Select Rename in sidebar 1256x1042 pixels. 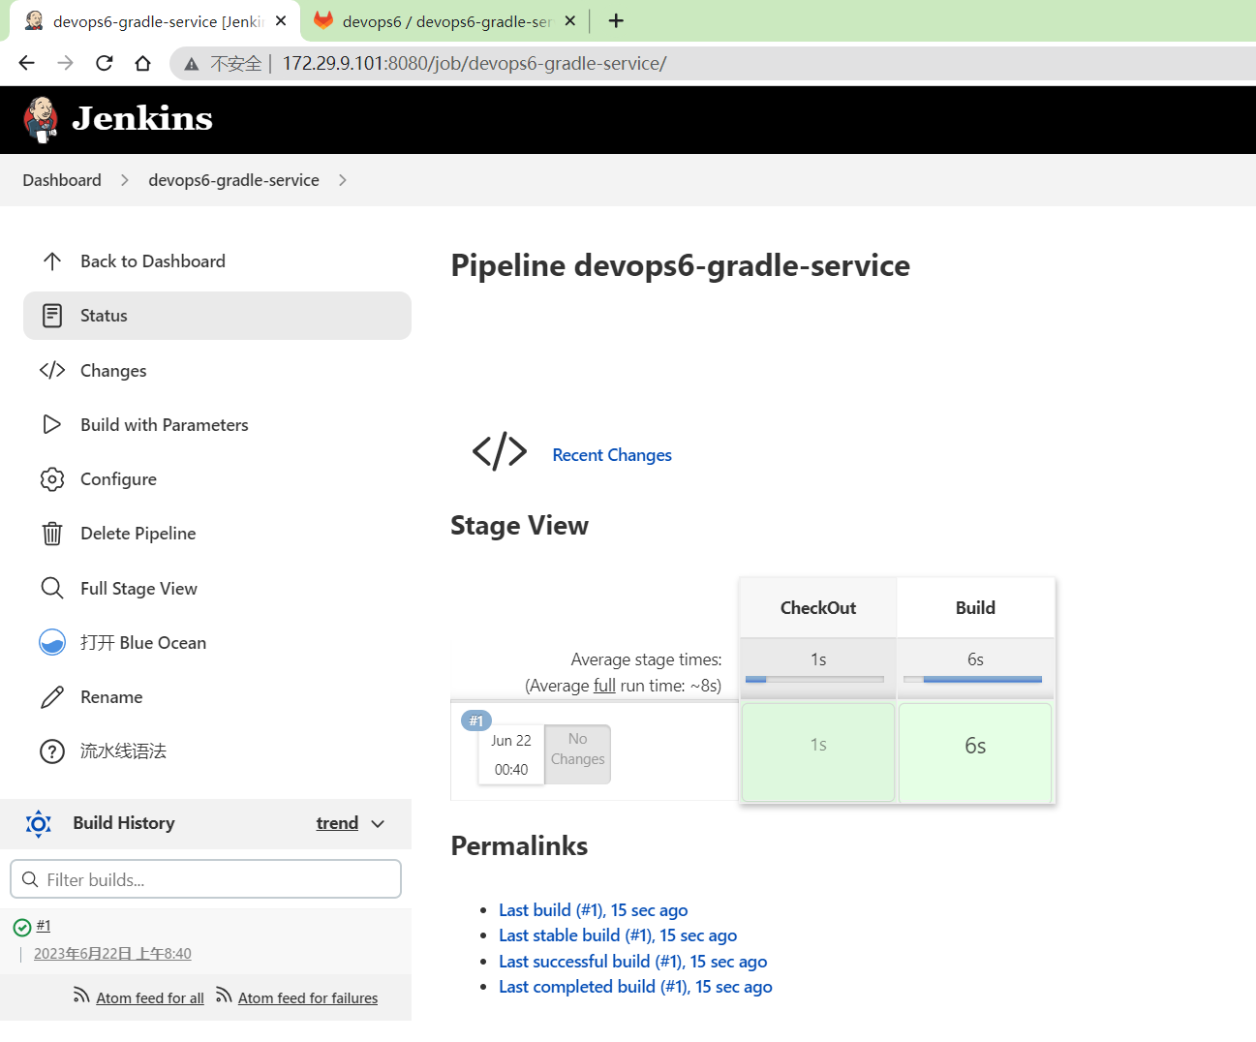(217, 697)
